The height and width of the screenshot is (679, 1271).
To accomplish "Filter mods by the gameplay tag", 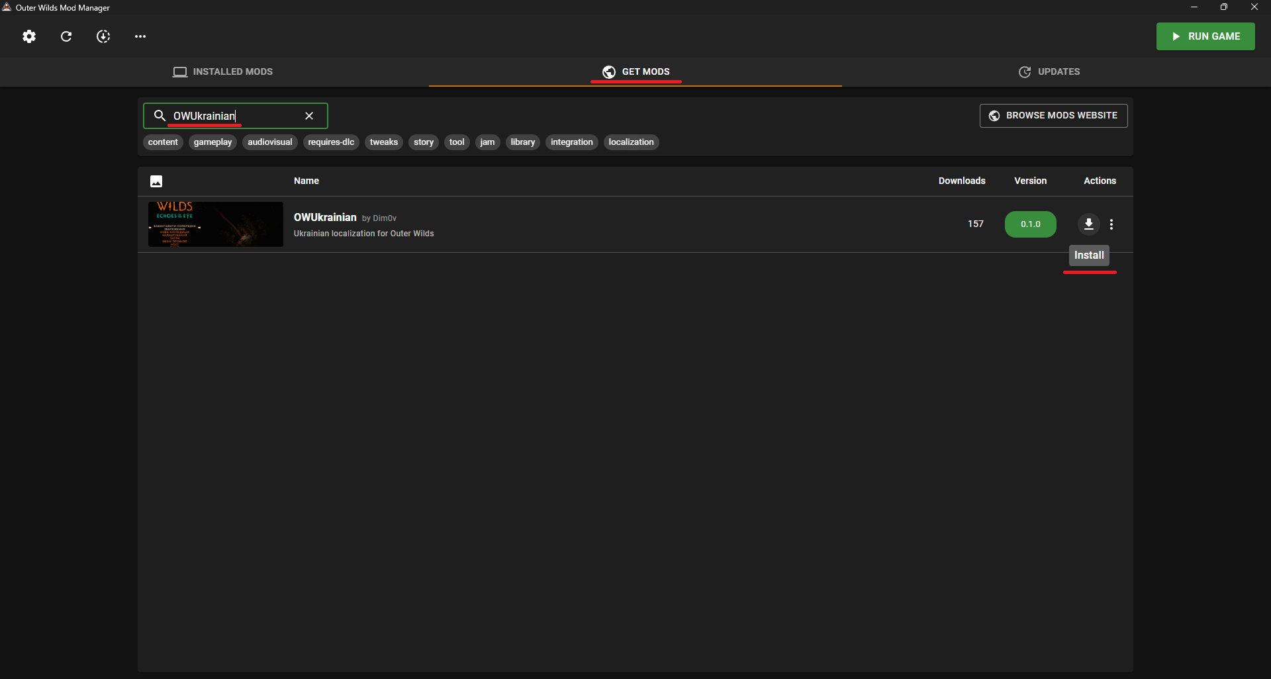I will pyautogui.click(x=212, y=142).
